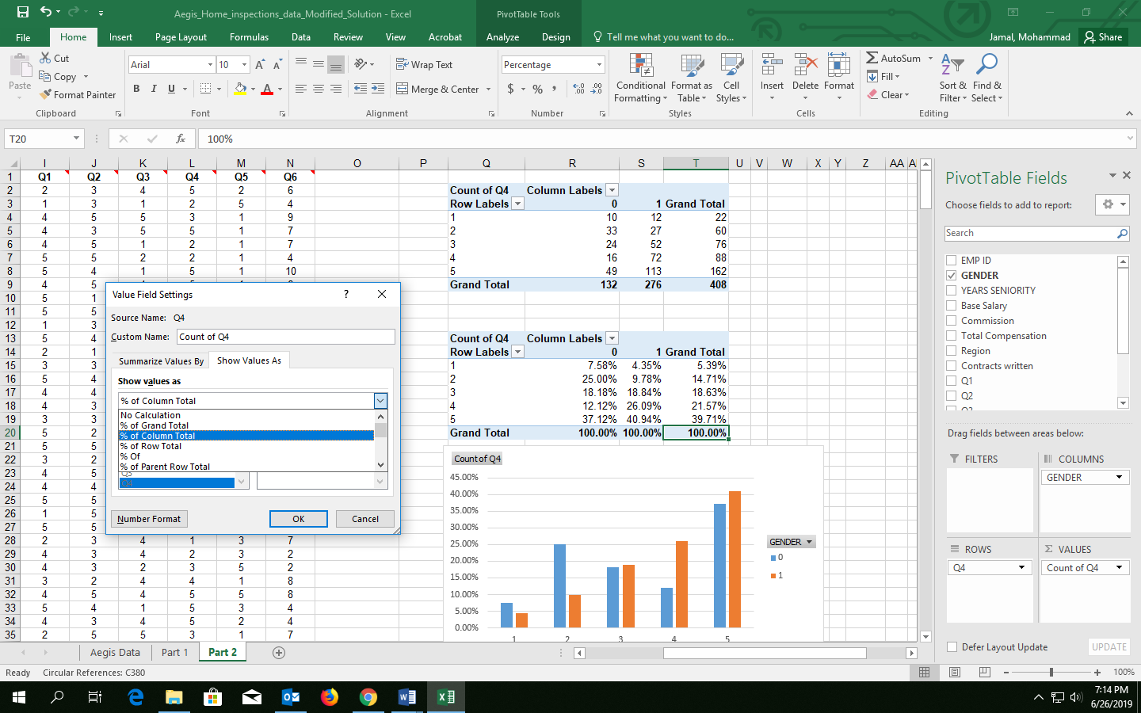Click the Save icon in quick access toolbar
Image resolution: width=1141 pixels, height=713 pixels.
22,12
